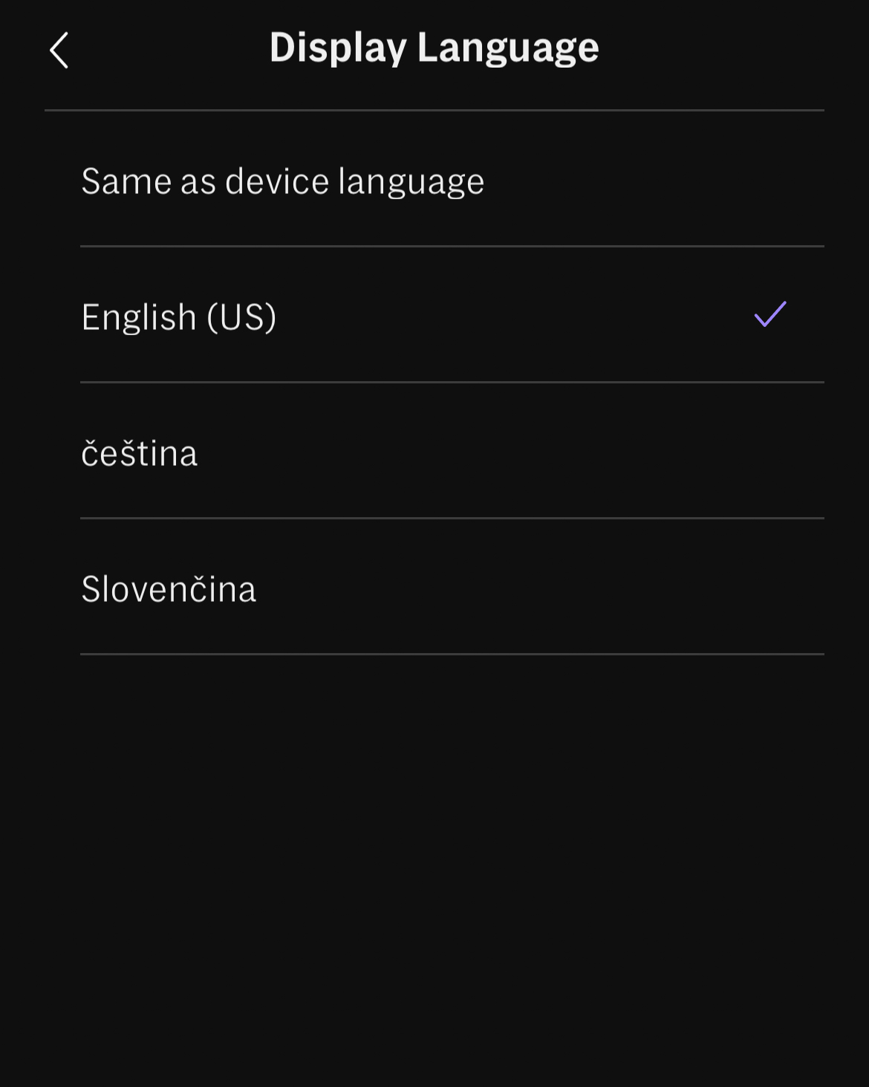Tap the text label Slovenčina
Screen dimensions: 869x1087
[169, 588]
